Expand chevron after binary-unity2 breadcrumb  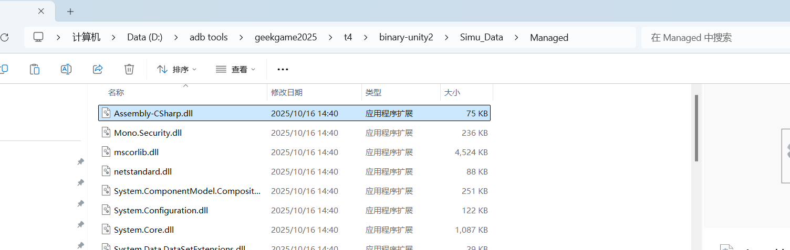click(447, 37)
